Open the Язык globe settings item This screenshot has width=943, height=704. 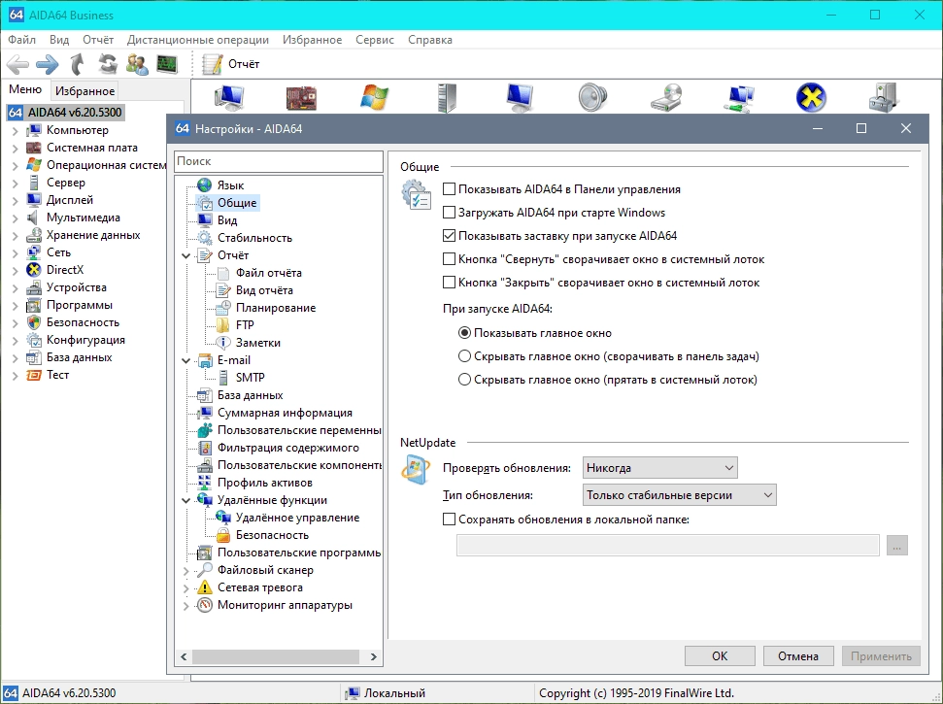pos(221,185)
